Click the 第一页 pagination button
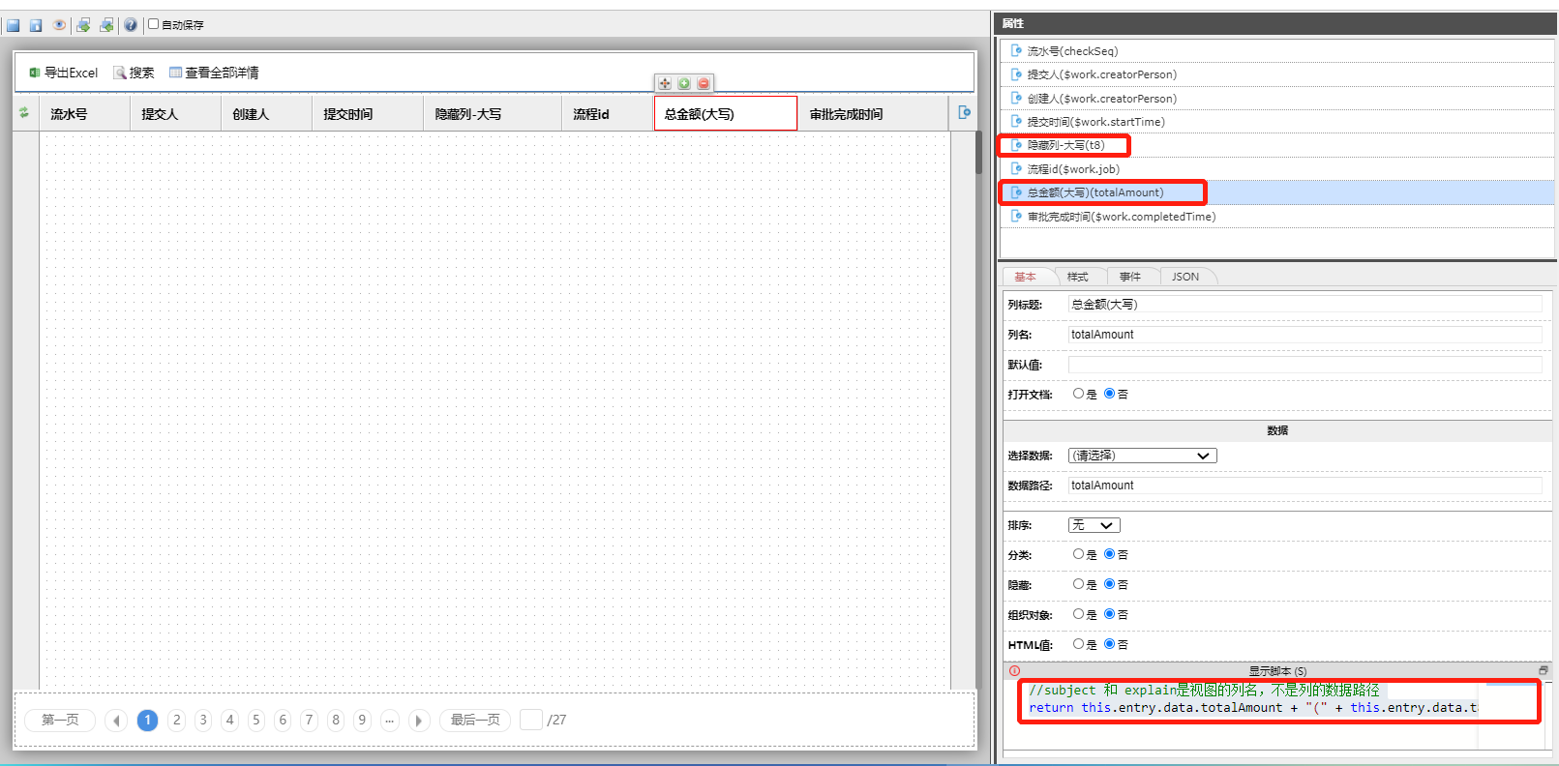1559x766 pixels. (60, 720)
